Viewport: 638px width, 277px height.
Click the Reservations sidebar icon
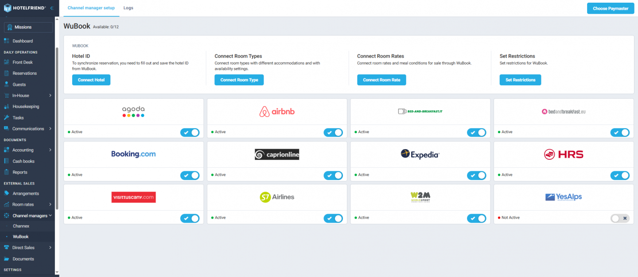coord(7,73)
